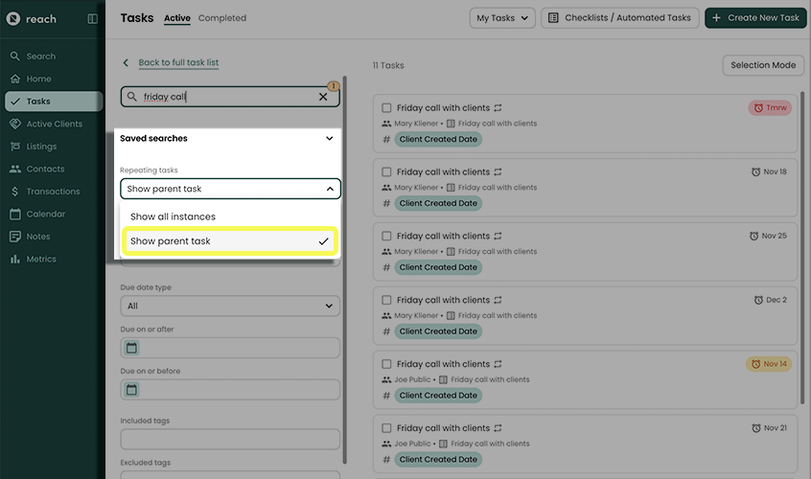Select the checkbox for task due Dec 2
Image resolution: width=811 pixels, height=479 pixels.
point(386,300)
